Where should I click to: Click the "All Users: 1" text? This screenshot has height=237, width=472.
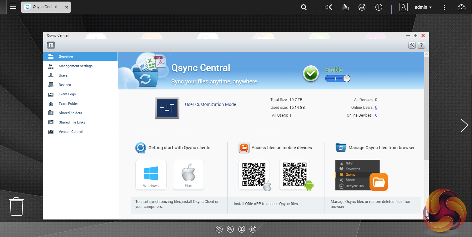[x=282, y=115]
